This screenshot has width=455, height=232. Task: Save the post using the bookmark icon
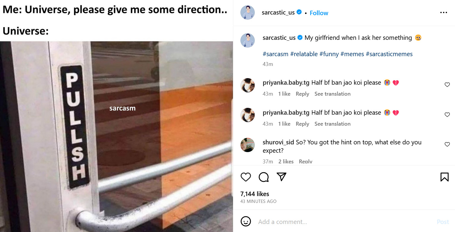[x=444, y=177]
